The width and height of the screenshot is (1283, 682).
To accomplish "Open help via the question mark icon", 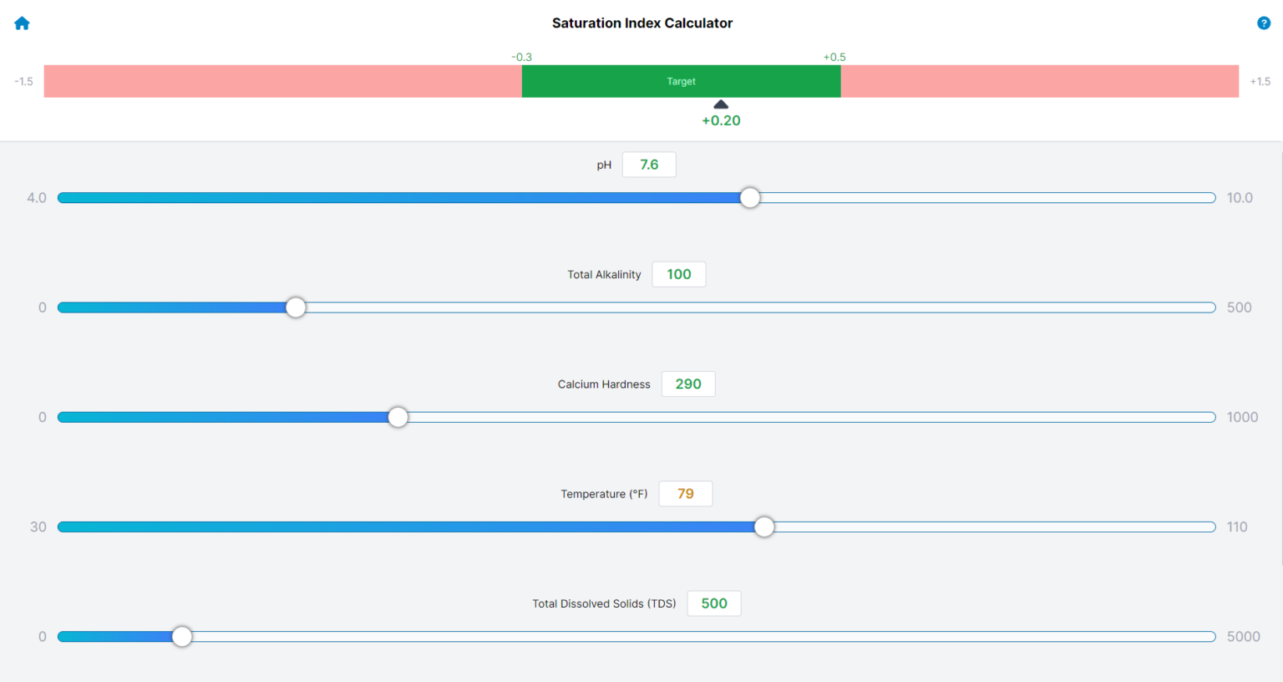I will [x=1264, y=23].
